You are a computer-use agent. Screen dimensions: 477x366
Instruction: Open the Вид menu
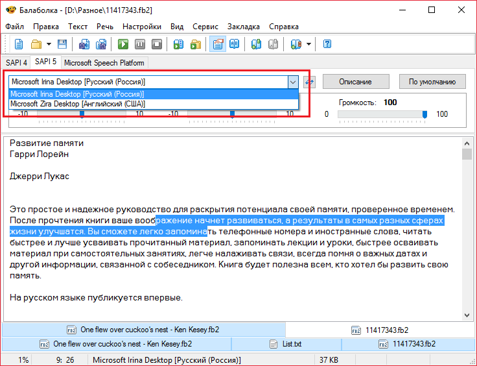tap(177, 27)
